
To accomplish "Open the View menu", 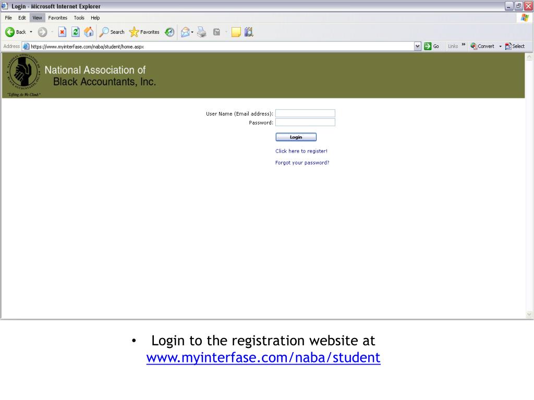I will (x=37, y=18).
